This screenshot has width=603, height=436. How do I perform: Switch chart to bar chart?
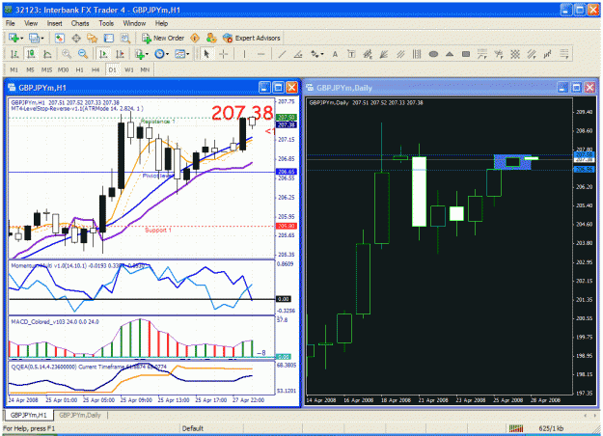point(14,54)
